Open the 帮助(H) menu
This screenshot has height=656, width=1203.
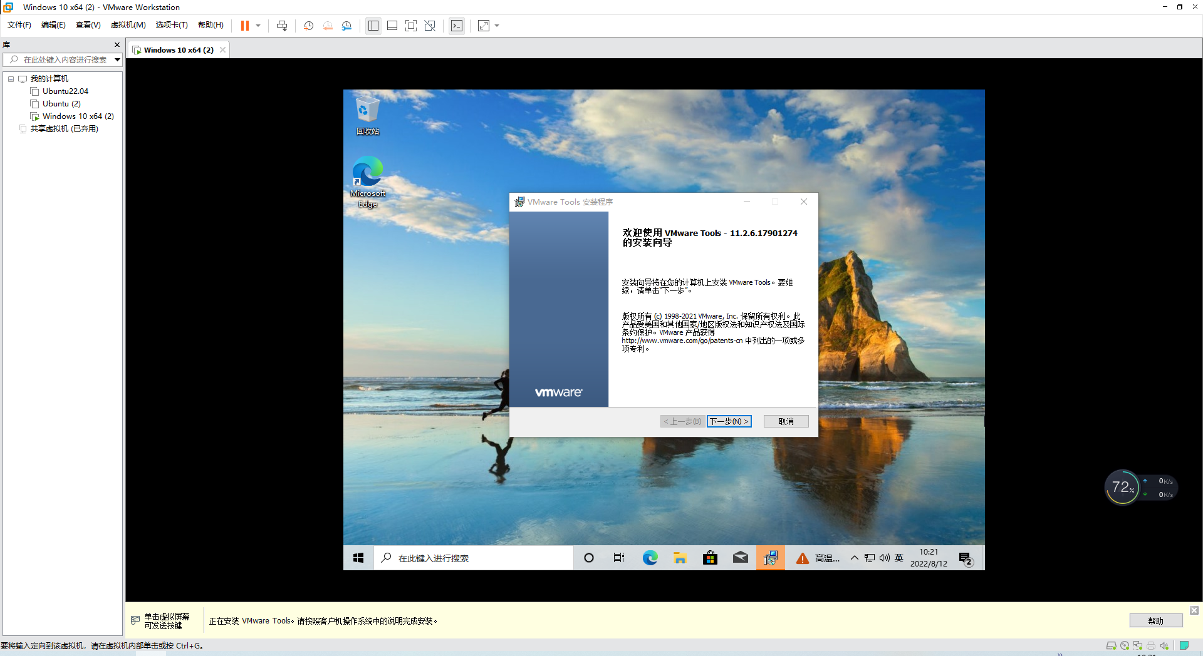(211, 25)
